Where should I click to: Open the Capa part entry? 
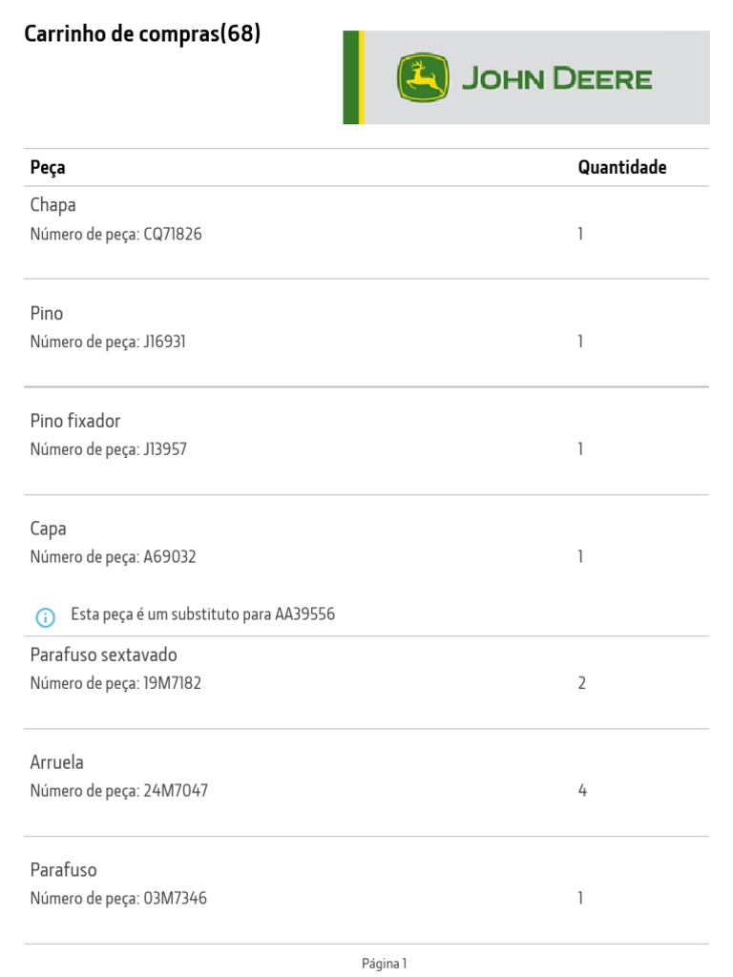(x=49, y=529)
